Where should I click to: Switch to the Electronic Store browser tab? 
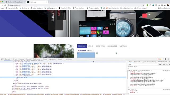tap(15, 2)
